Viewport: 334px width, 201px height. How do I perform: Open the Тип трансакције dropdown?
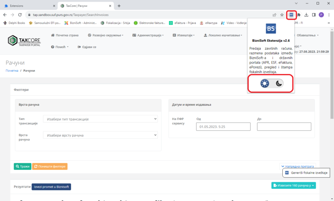[100, 119]
